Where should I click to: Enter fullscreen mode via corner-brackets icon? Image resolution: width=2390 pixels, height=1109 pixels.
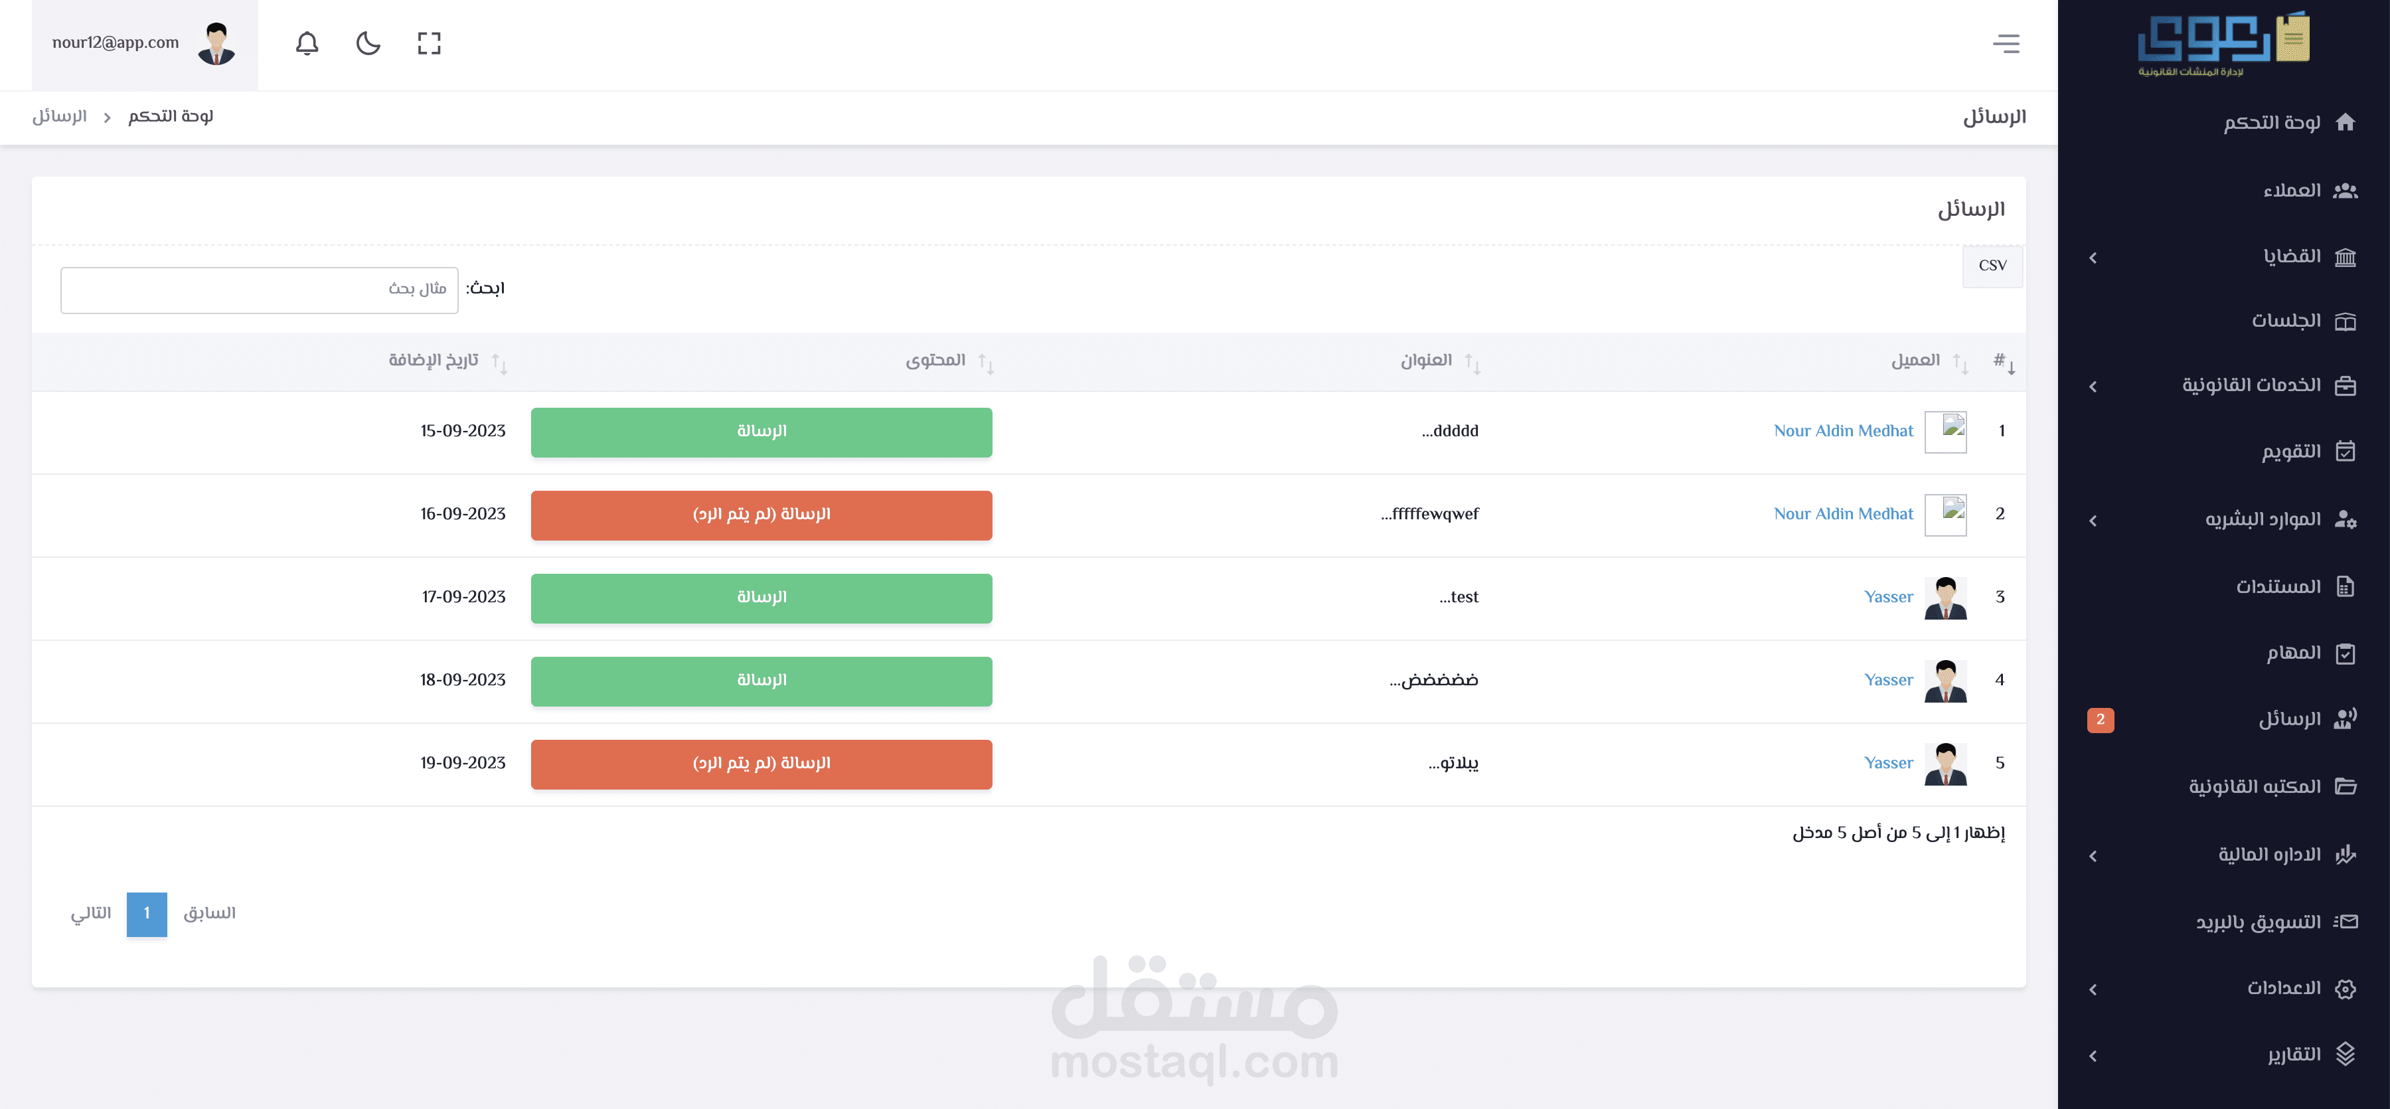pyautogui.click(x=429, y=44)
